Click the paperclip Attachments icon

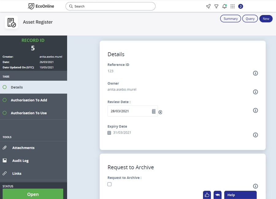pyautogui.click(x=5, y=148)
